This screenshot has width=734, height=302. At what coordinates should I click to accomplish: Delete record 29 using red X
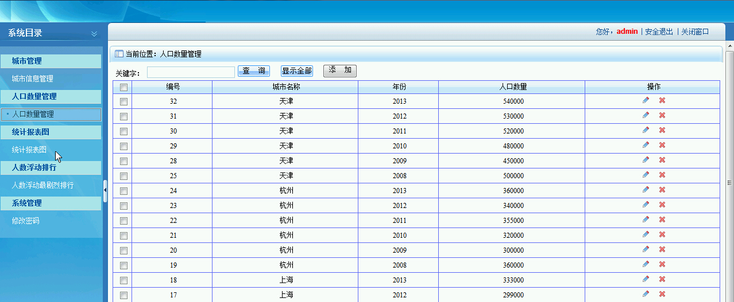pos(662,145)
